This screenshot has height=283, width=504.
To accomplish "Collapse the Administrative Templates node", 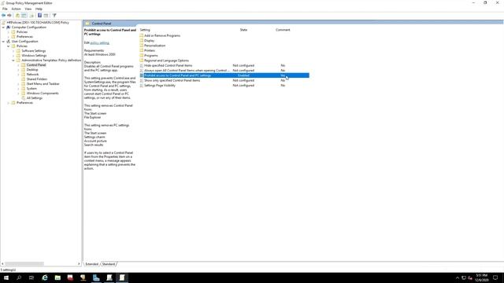I will click(x=13, y=61).
